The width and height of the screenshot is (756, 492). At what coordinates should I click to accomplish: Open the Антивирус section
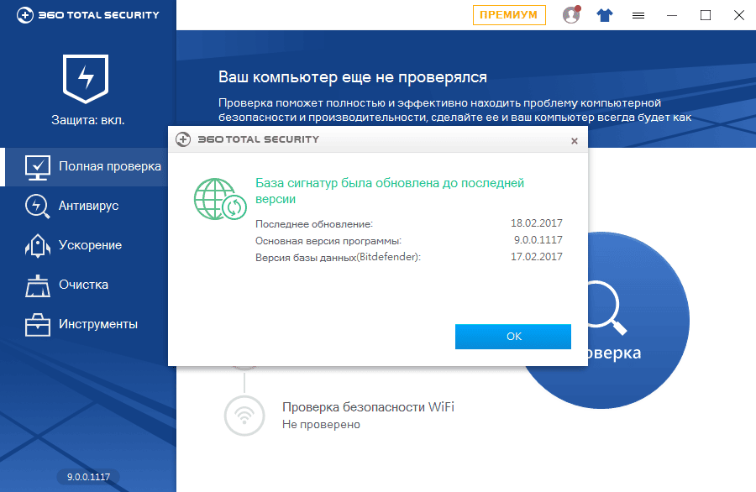tap(87, 207)
